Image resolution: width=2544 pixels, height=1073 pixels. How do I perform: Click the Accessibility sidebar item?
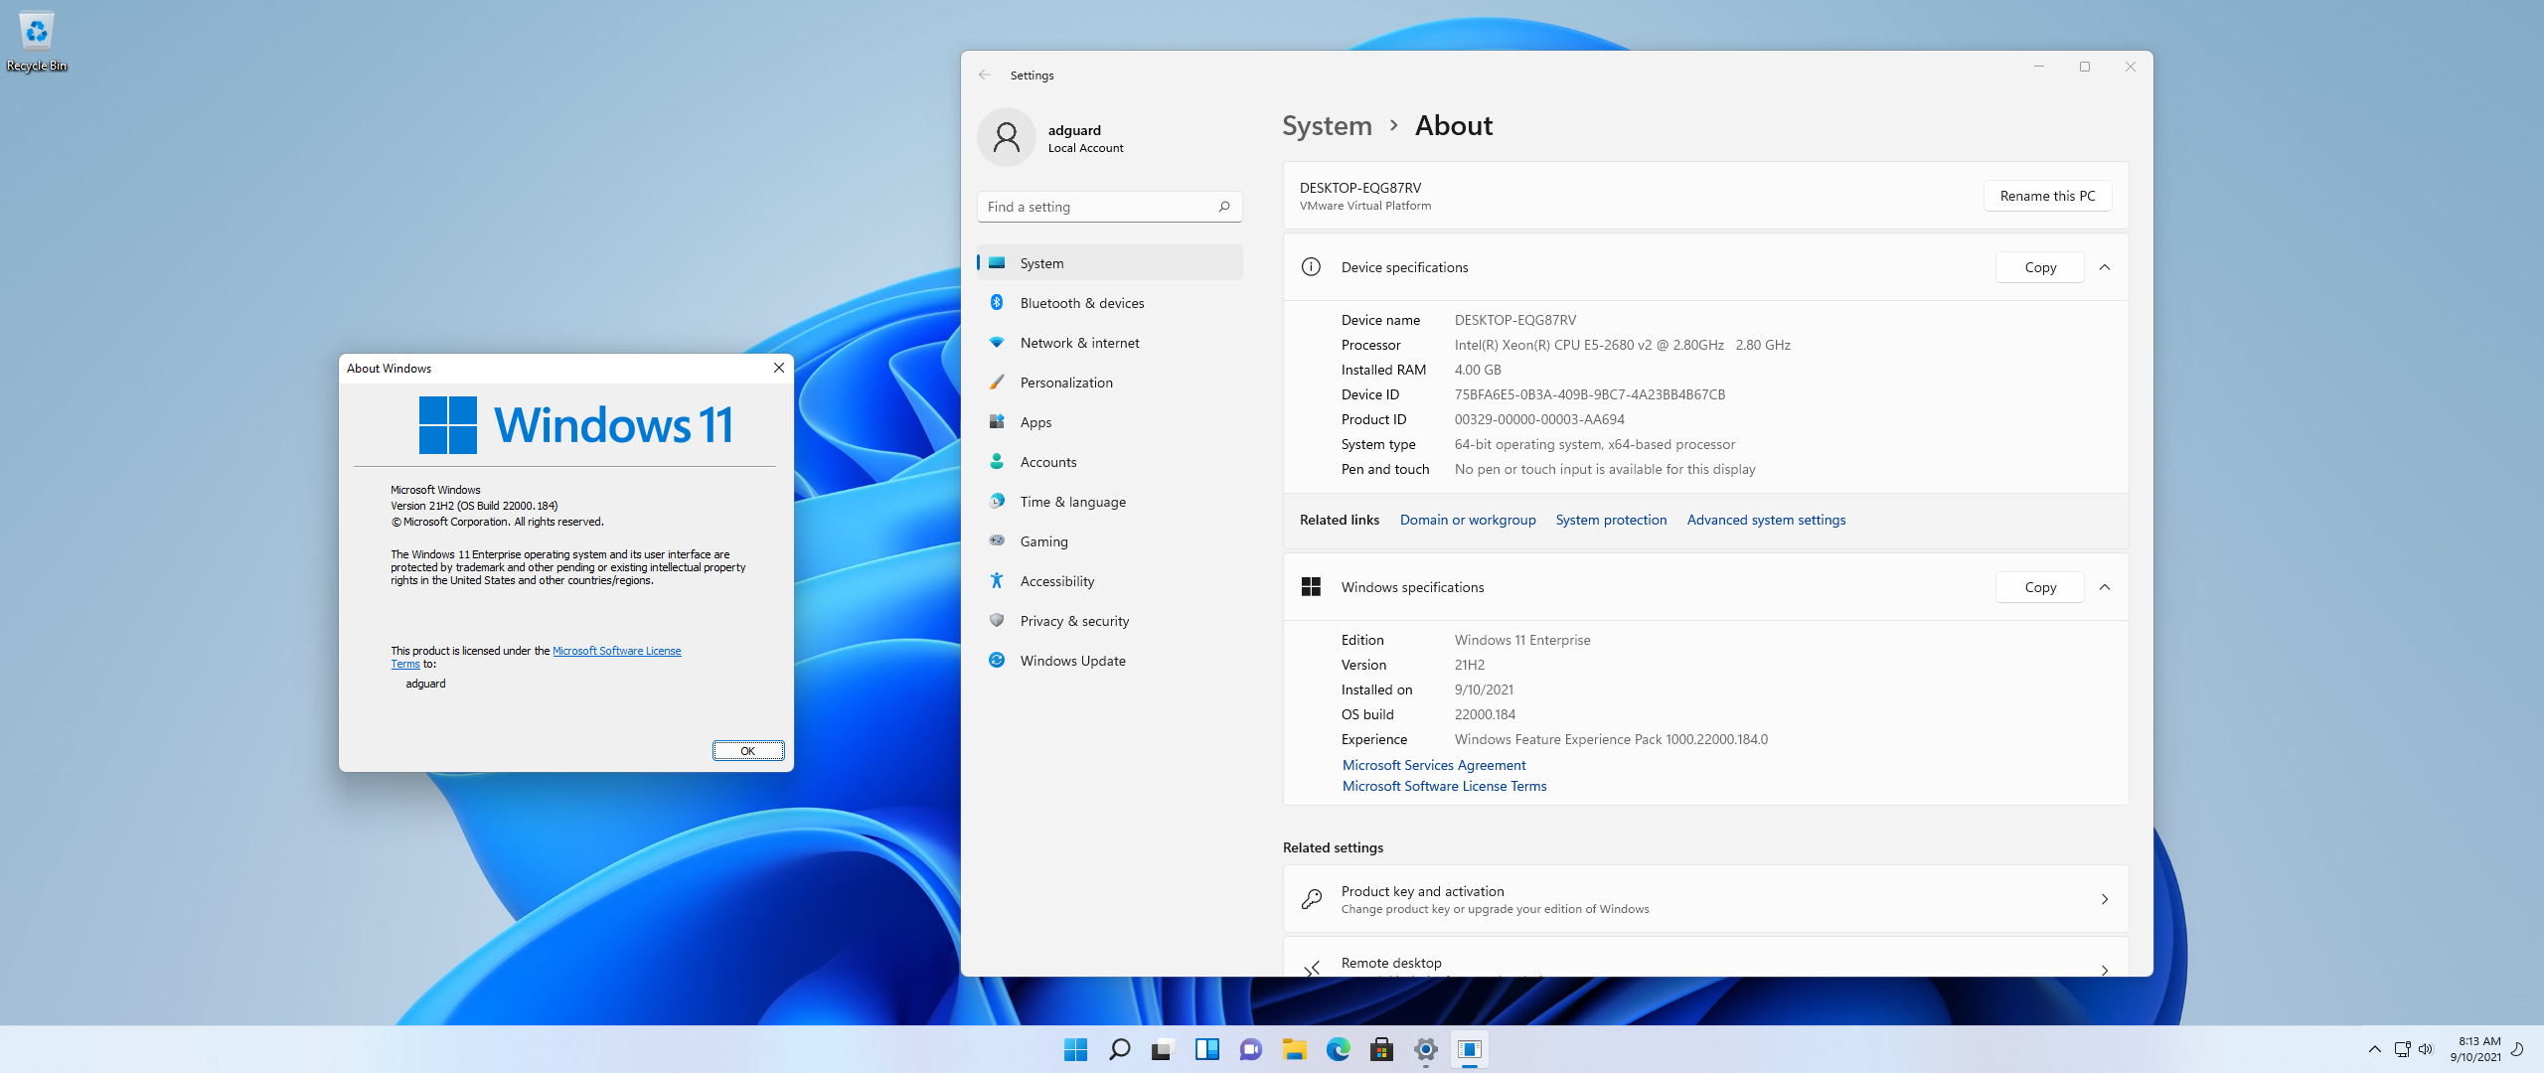coord(1056,581)
